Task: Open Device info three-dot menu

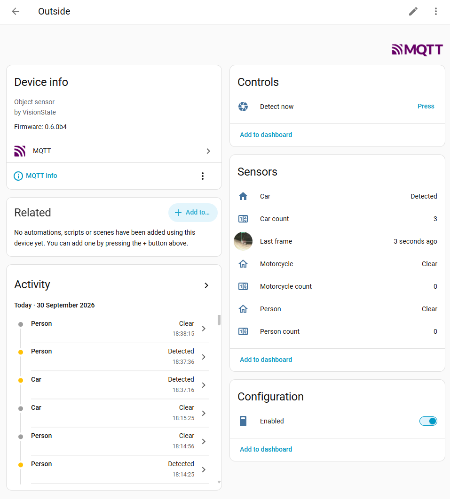Action: (x=202, y=176)
